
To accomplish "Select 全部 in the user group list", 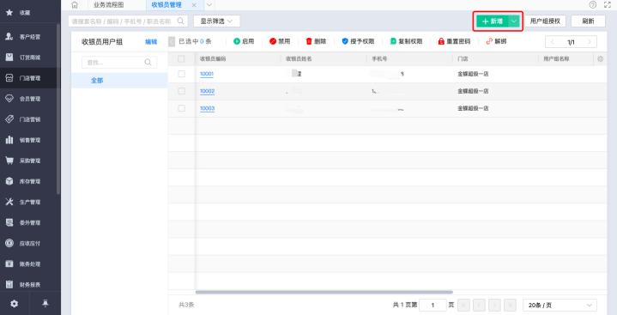I will pos(119,81).
